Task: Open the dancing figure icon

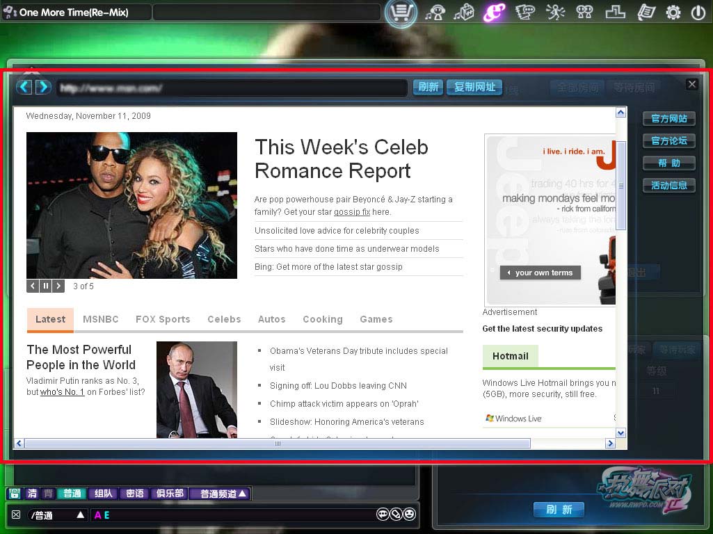Action: click(x=555, y=13)
